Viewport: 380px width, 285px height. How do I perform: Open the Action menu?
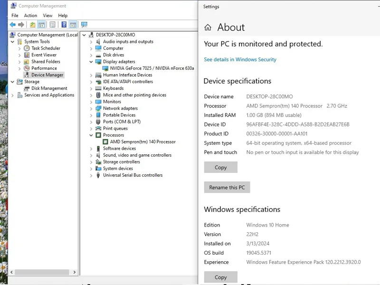point(30,16)
